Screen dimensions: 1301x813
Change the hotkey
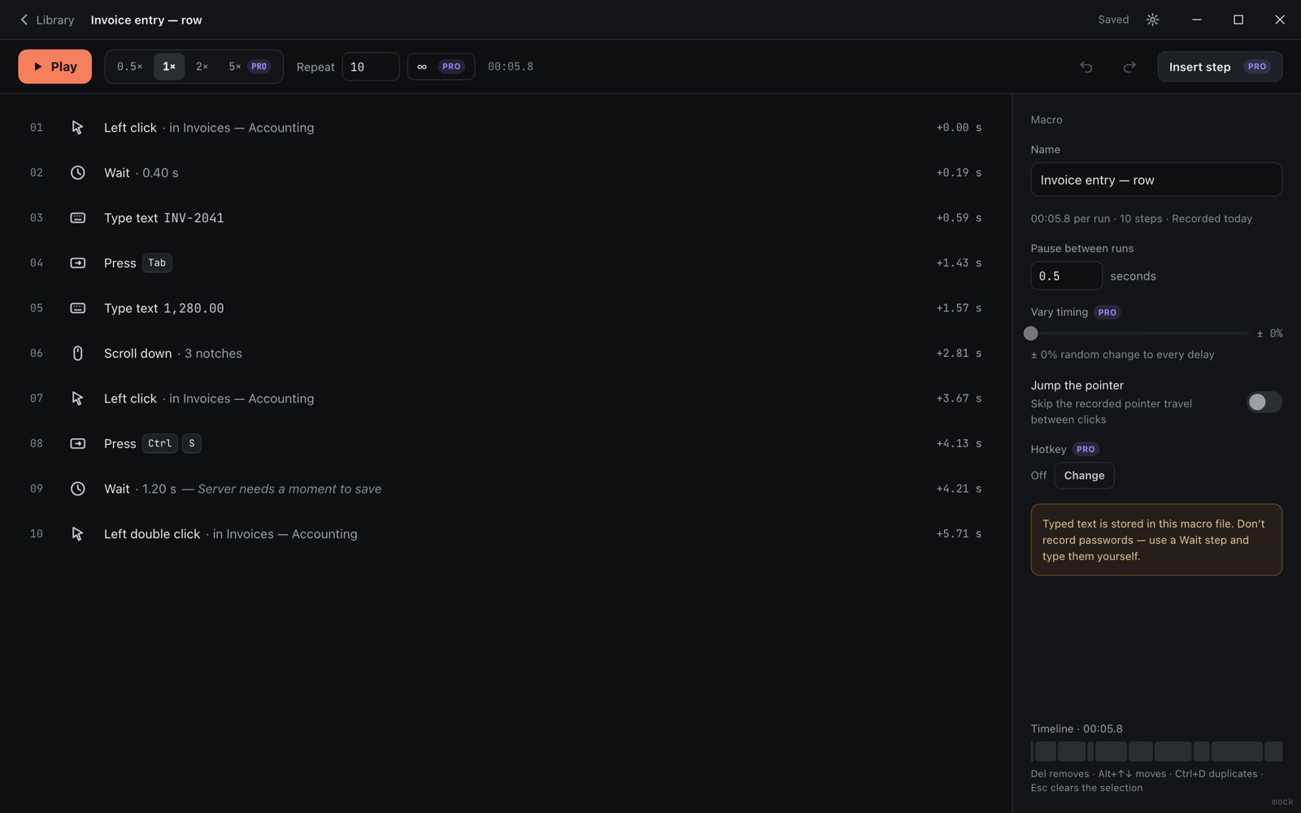tap(1084, 476)
